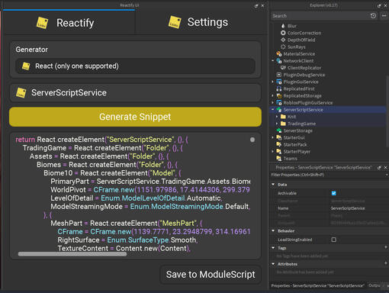Click Save to ModuleScript button
The height and width of the screenshot is (293, 389).
(x=211, y=275)
